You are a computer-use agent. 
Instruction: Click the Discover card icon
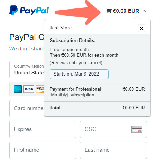(x=40, y=89)
